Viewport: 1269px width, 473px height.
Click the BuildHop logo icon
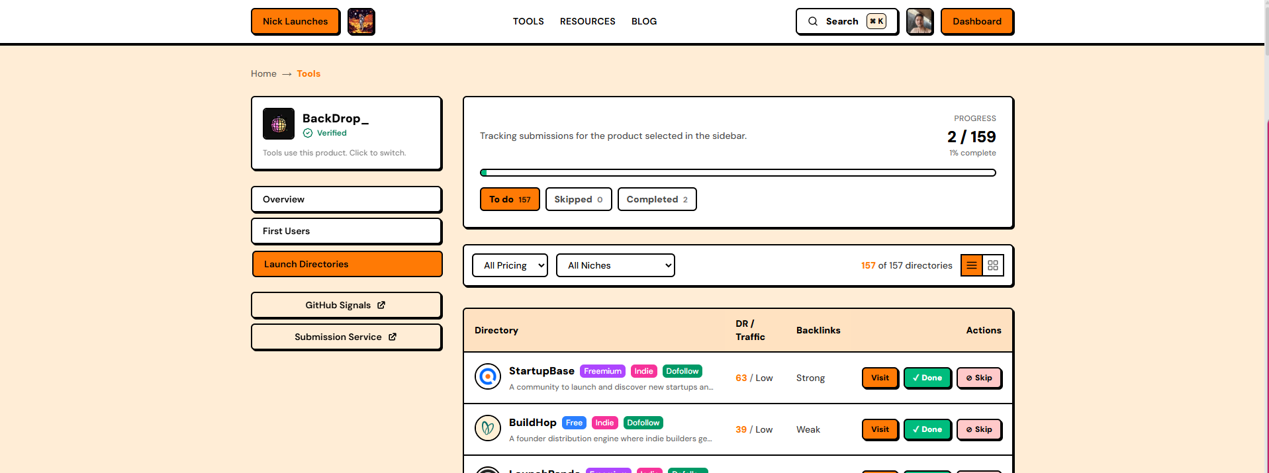488,429
